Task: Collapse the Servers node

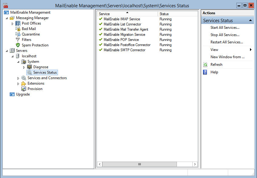Action: pyautogui.click(x=7, y=51)
